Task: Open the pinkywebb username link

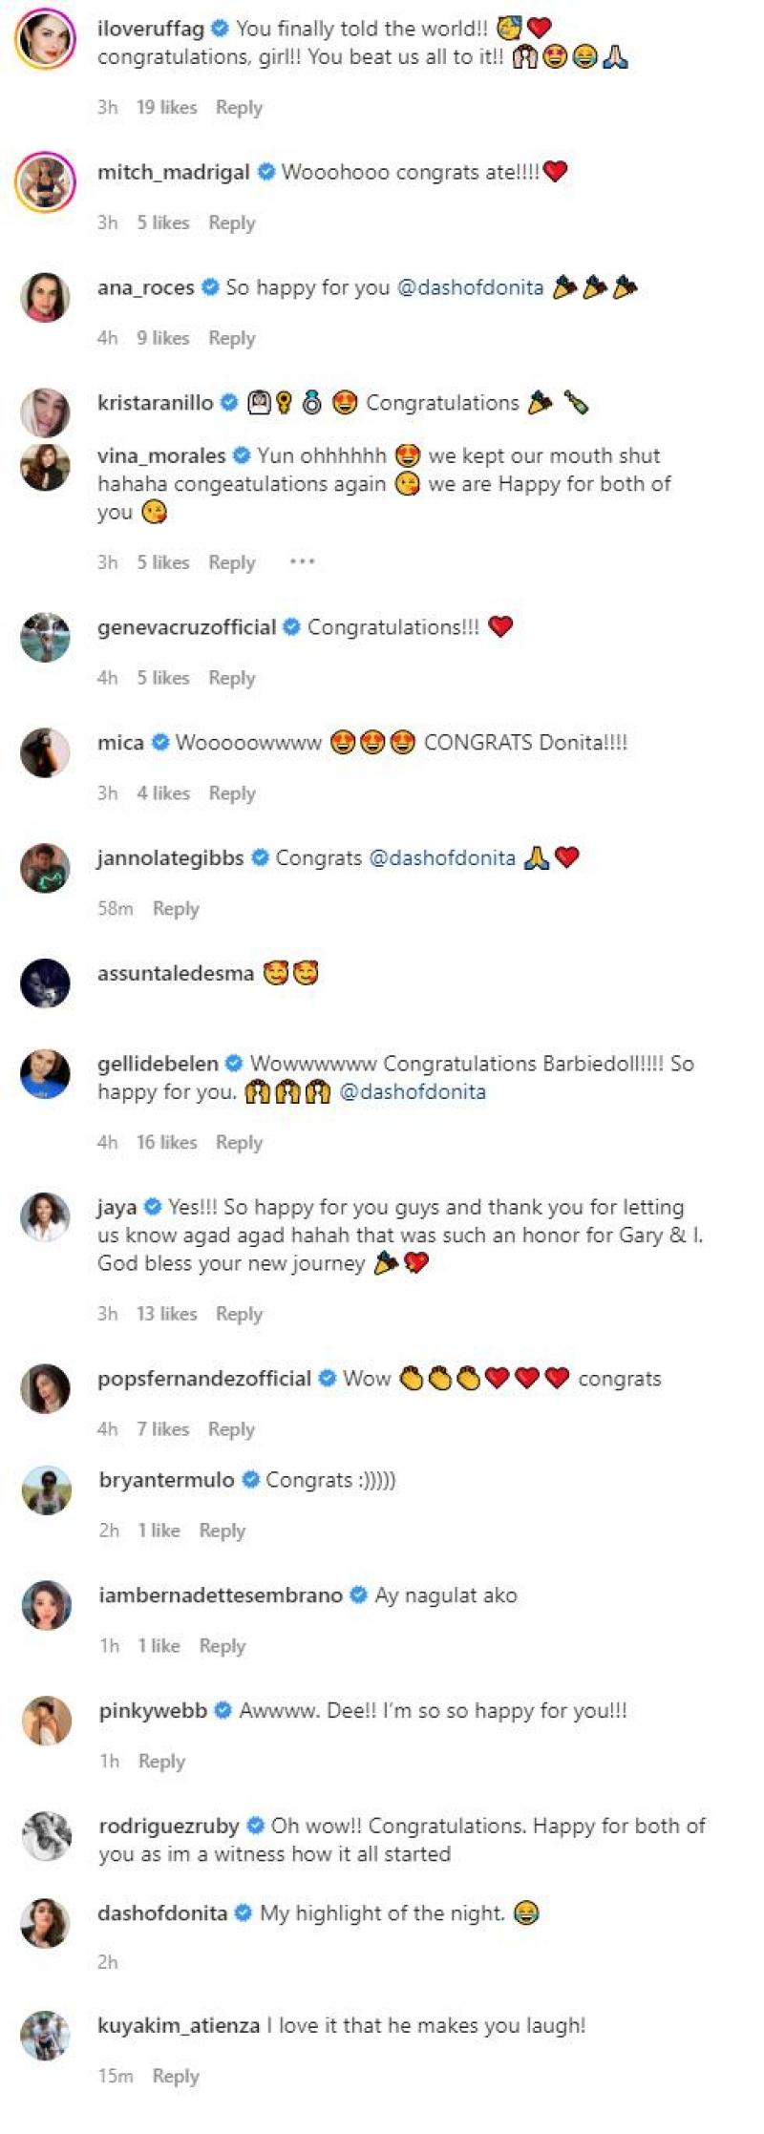Action: [153, 1710]
